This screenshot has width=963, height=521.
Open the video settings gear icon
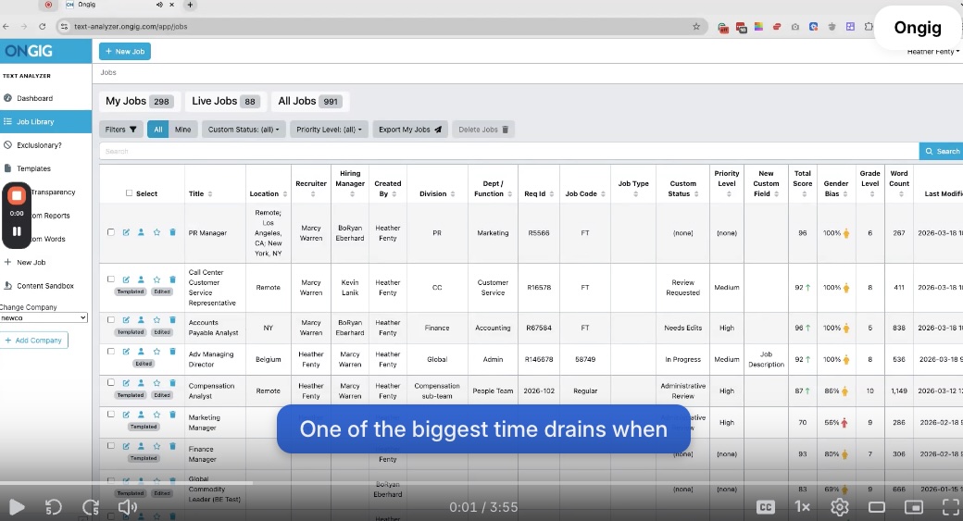click(840, 506)
